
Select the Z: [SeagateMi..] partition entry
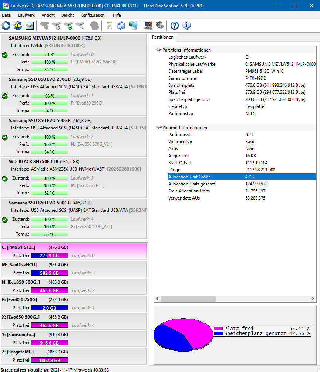tap(74, 356)
